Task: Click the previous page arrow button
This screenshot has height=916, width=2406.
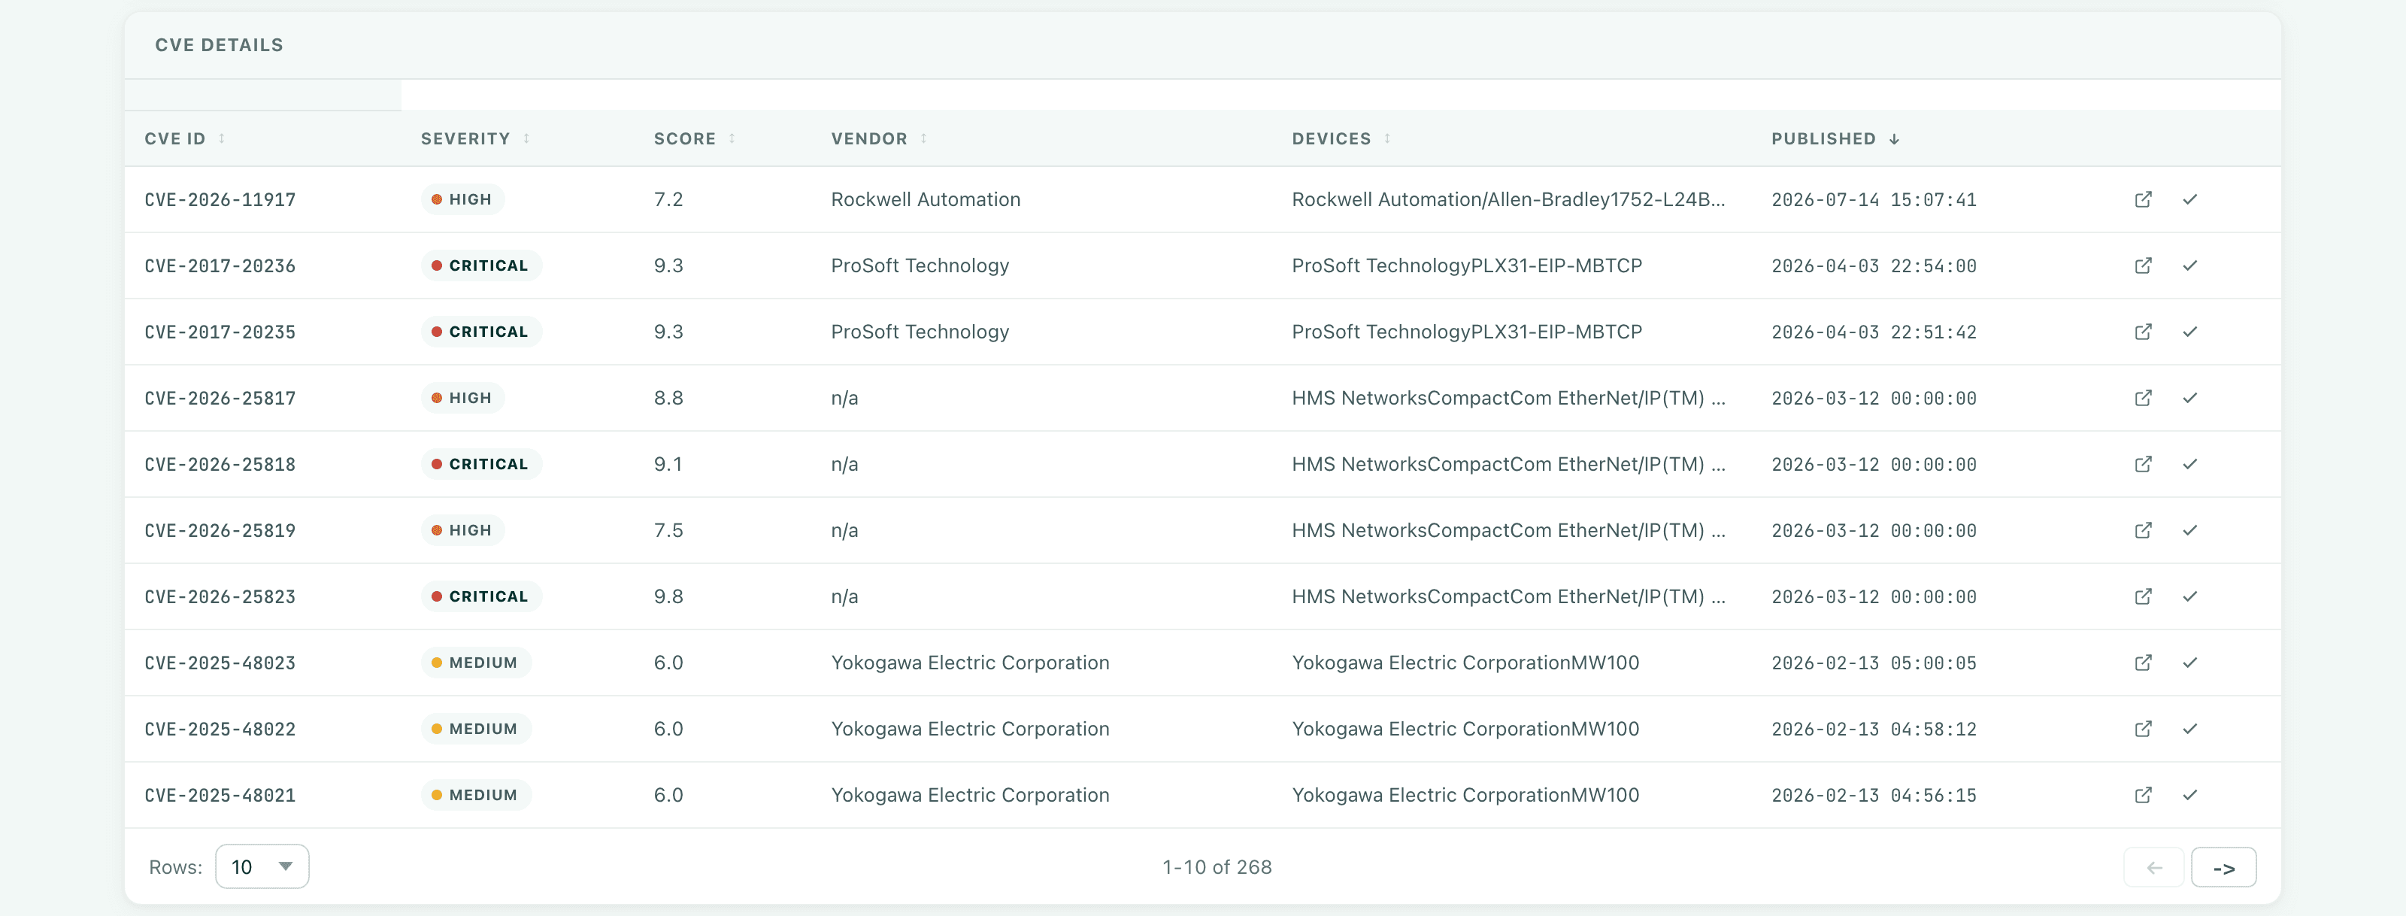Action: [x=2154, y=867]
